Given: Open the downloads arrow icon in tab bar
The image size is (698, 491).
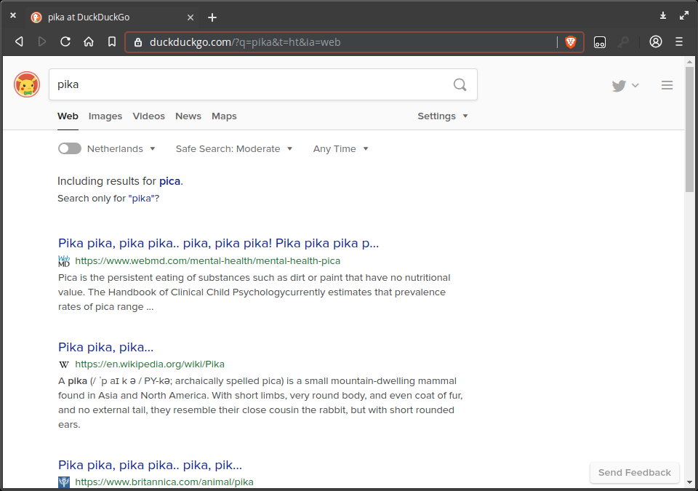Looking at the screenshot, I should pos(663,15).
